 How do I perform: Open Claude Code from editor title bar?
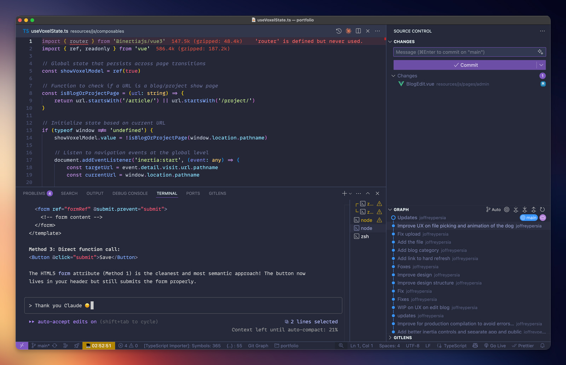click(348, 31)
